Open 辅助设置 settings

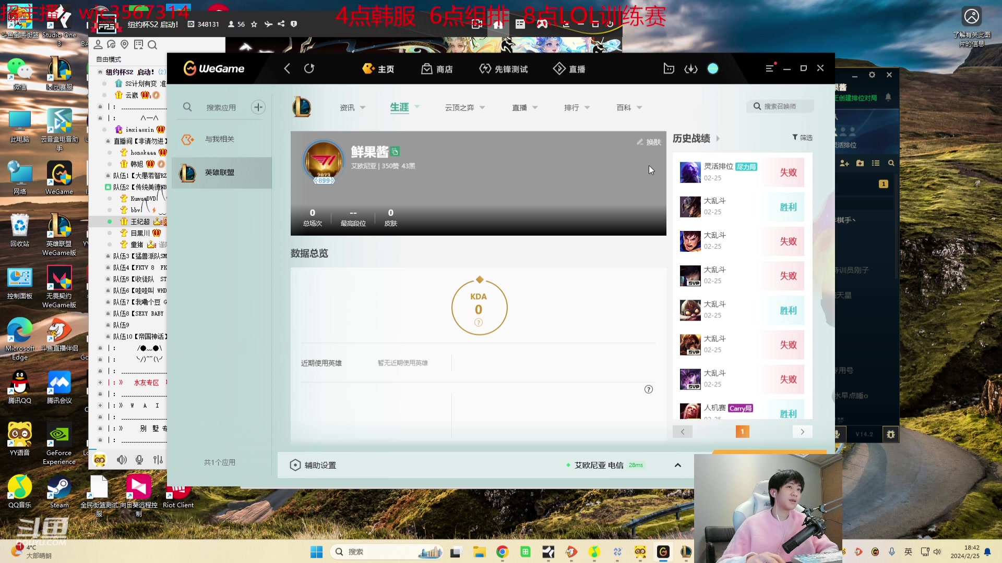click(x=313, y=465)
